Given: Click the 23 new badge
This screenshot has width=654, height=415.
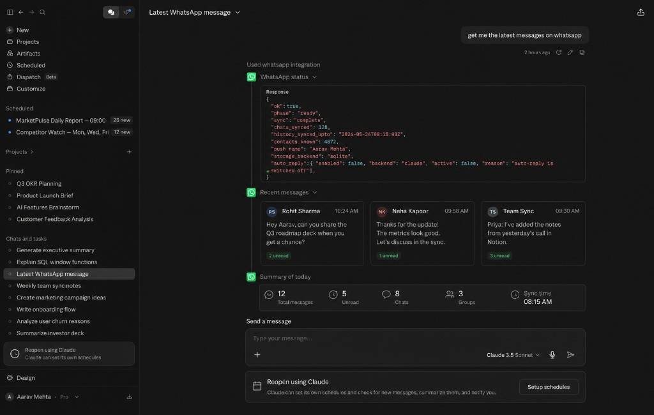Looking at the screenshot, I should pos(122,120).
